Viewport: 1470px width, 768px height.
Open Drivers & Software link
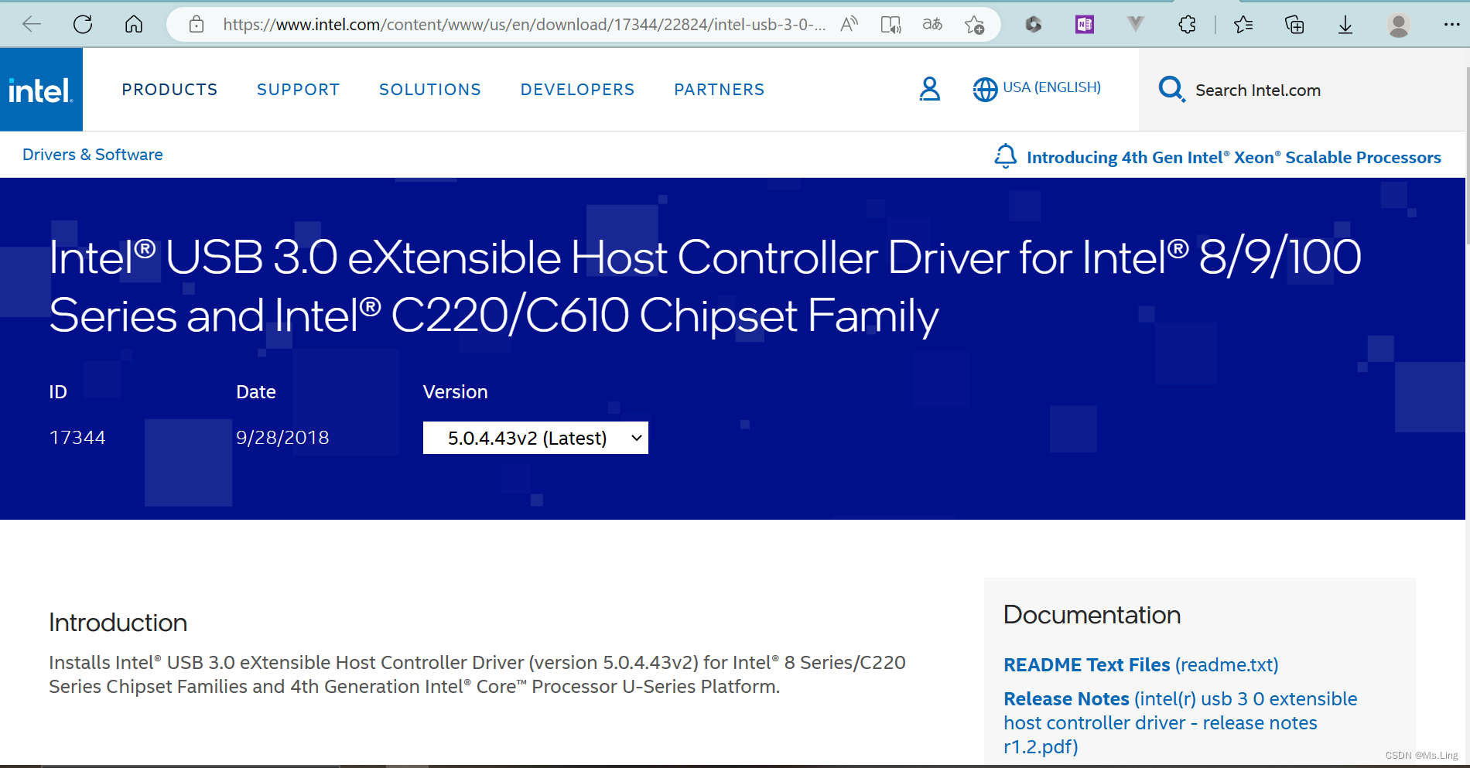coord(93,155)
